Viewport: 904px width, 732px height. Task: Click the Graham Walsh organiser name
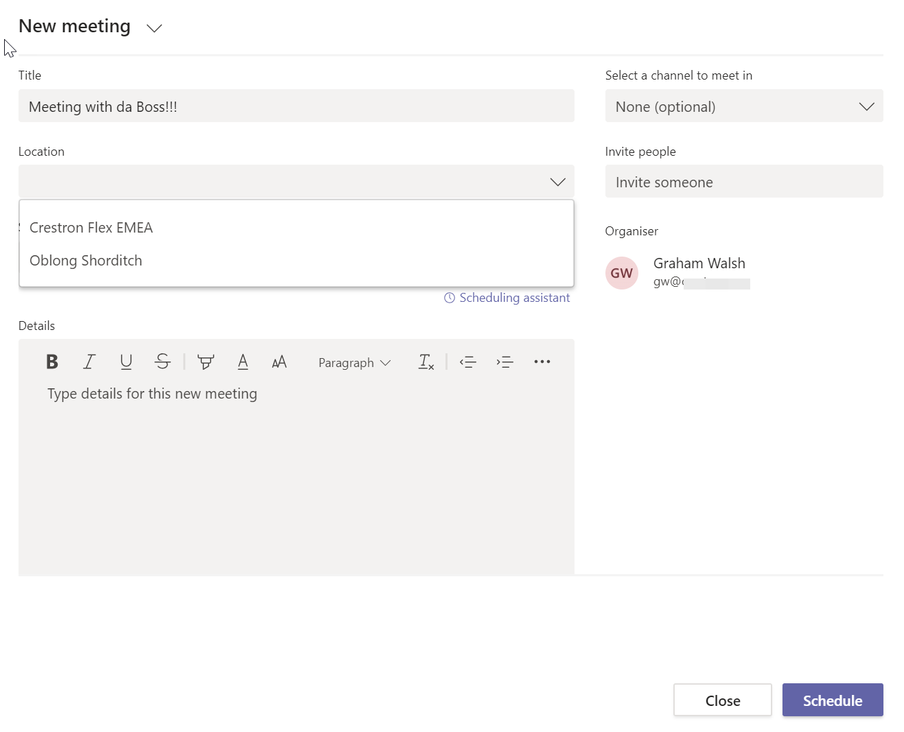tap(699, 263)
